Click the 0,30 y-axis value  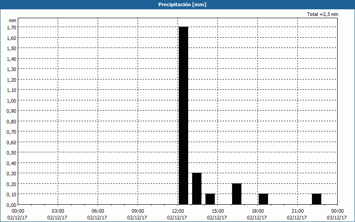12,174
